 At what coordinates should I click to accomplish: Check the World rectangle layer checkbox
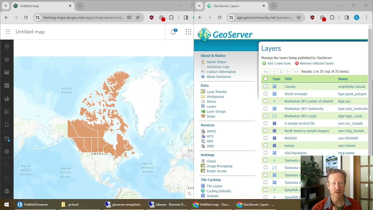(265, 94)
